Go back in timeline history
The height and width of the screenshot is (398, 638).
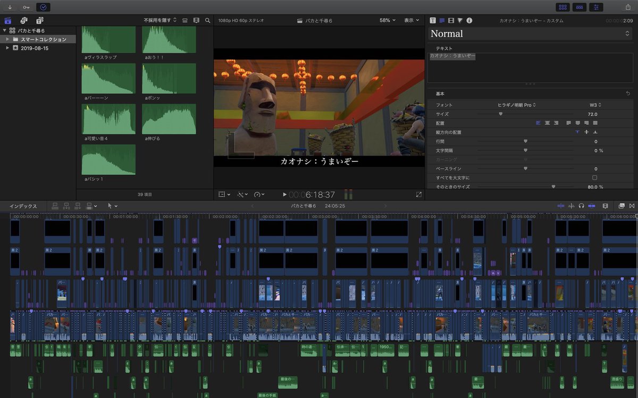[252, 206]
